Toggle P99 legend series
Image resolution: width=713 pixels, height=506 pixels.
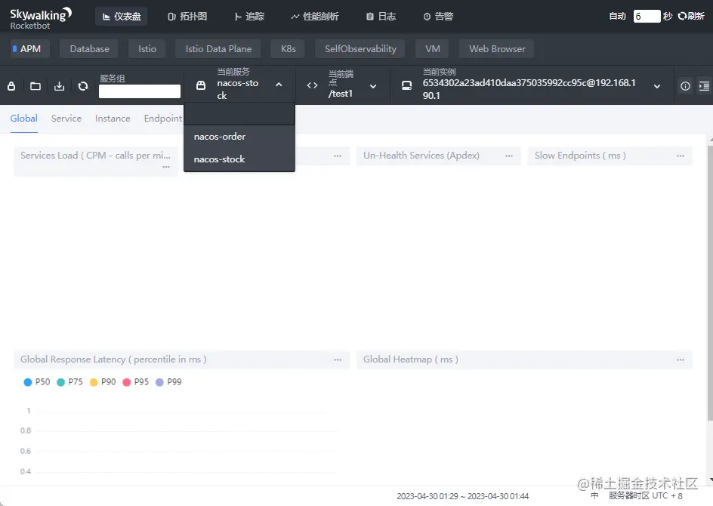168,382
